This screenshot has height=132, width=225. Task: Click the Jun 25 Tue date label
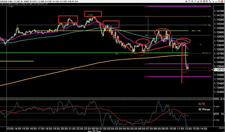coord(94,131)
